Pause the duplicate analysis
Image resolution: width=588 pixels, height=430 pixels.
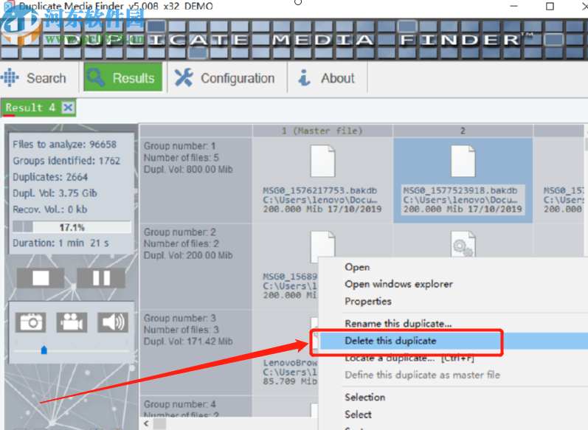tap(101, 278)
